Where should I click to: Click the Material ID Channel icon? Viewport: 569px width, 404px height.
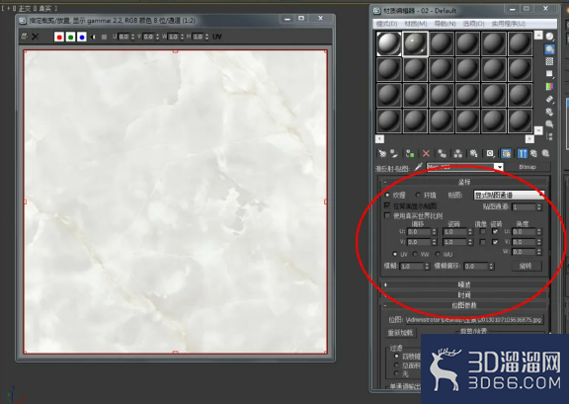[x=490, y=153]
